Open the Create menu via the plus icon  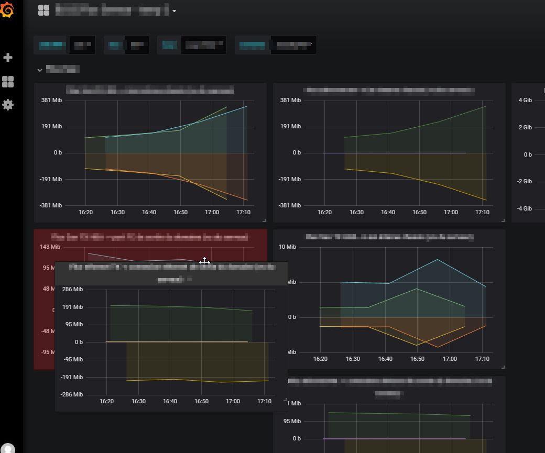click(x=8, y=58)
